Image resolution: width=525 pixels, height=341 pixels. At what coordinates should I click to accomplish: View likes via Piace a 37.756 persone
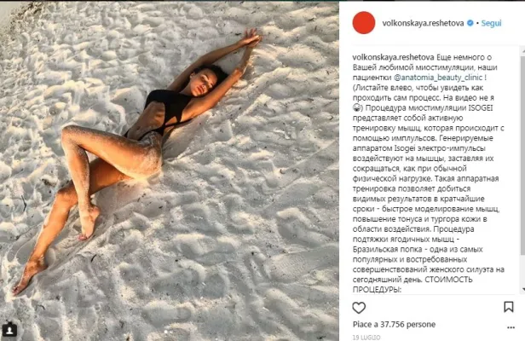pyautogui.click(x=394, y=324)
